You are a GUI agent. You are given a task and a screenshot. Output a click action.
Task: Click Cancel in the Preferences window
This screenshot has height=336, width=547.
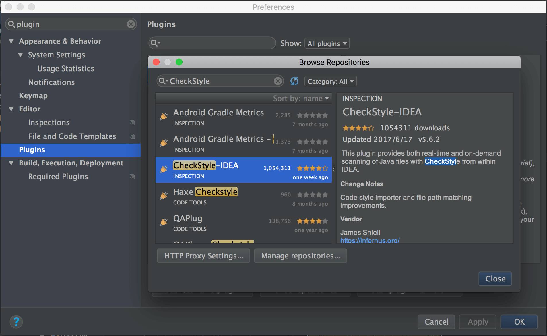coord(437,322)
